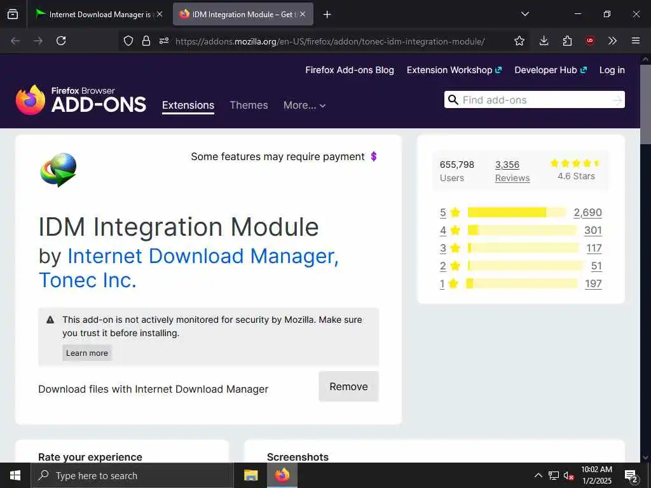Bookmark this page with the star icon

pos(519,41)
